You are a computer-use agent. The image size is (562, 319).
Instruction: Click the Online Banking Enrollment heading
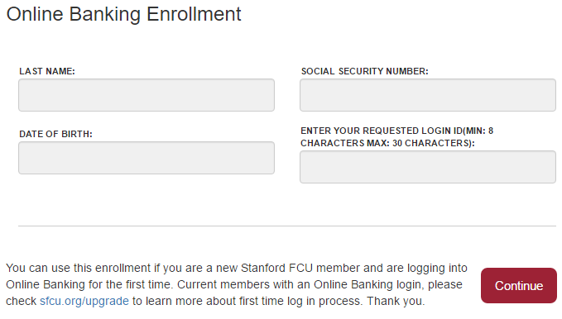click(123, 15)
